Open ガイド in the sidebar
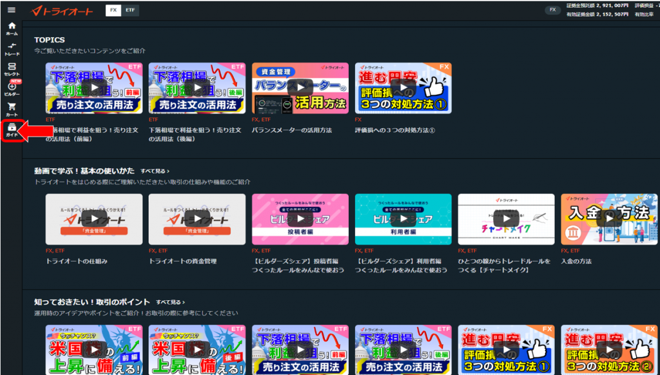660x375 pixels. [12, 130]
